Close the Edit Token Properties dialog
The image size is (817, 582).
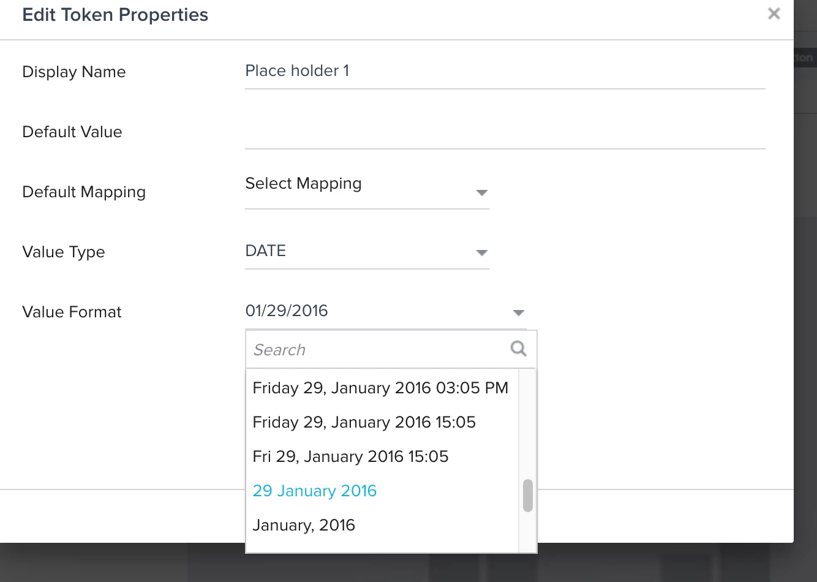[774, 13]
